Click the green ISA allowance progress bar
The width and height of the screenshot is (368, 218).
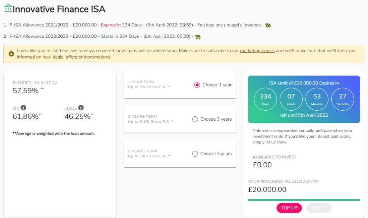(x=304, y=200)
